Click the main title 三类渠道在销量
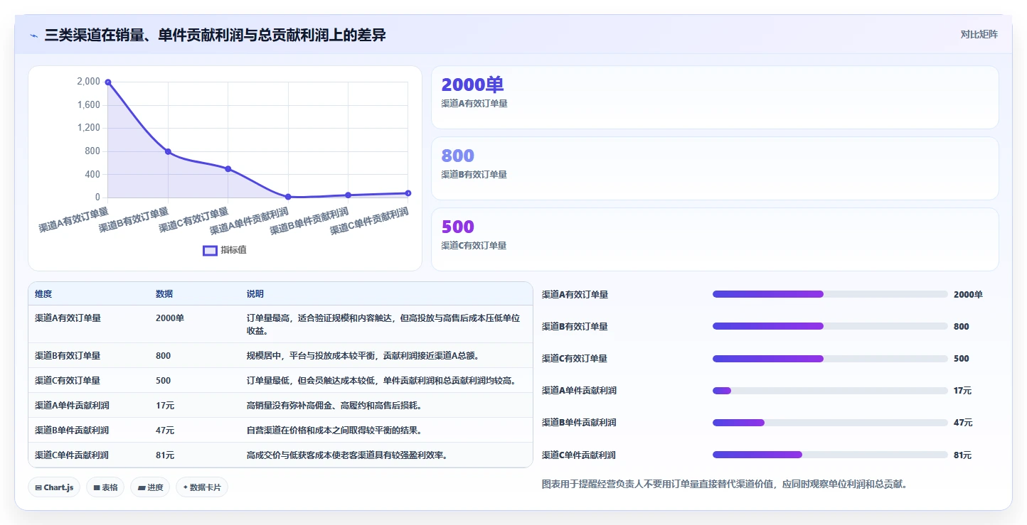The width and height of the screenshot is (1027, 525). click(x=215, y=35)
